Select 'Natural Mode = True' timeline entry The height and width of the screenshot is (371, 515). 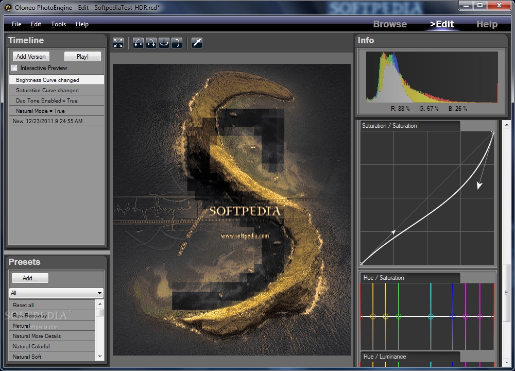57,111
